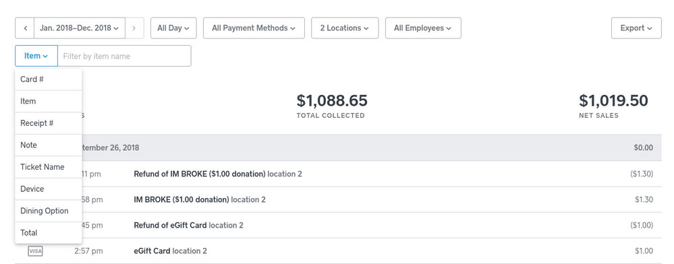Go to next date range arrow
Viewport: 674px width, 264px height.
click(x=134, y=28)
